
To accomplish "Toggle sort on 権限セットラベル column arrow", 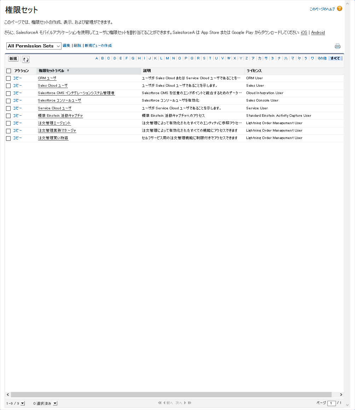I will click(x=68, y=70).
